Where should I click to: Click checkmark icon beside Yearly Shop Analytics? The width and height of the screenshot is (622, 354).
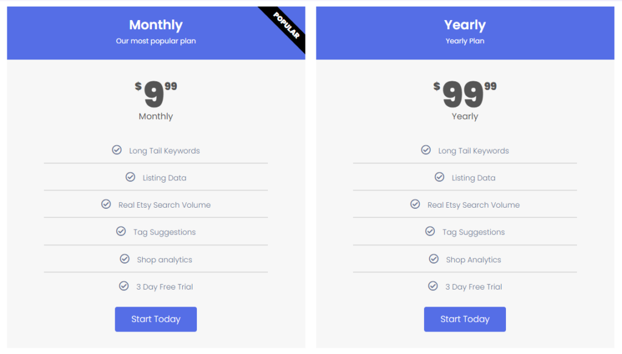point(434,259)
